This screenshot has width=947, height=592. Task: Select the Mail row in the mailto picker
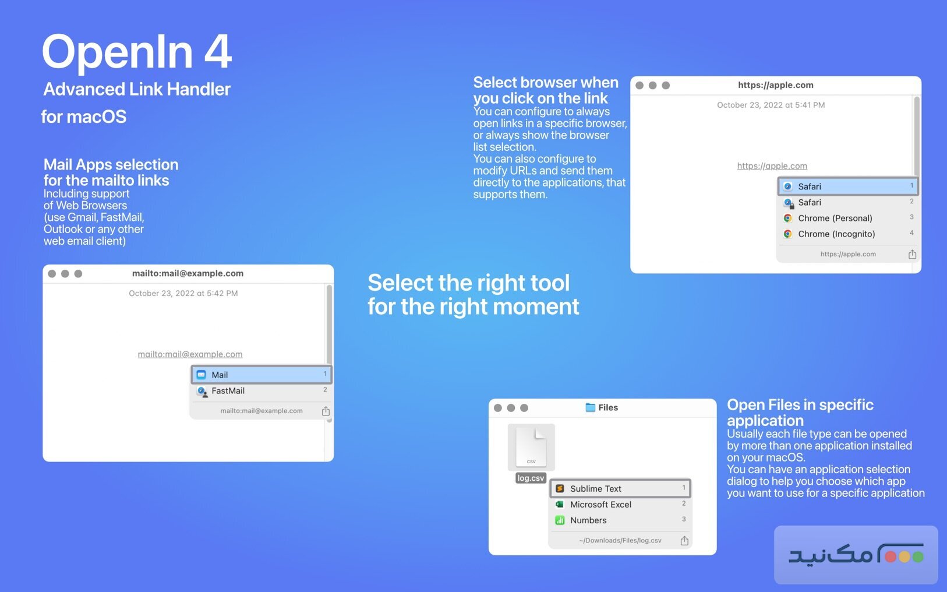point(260,375)
